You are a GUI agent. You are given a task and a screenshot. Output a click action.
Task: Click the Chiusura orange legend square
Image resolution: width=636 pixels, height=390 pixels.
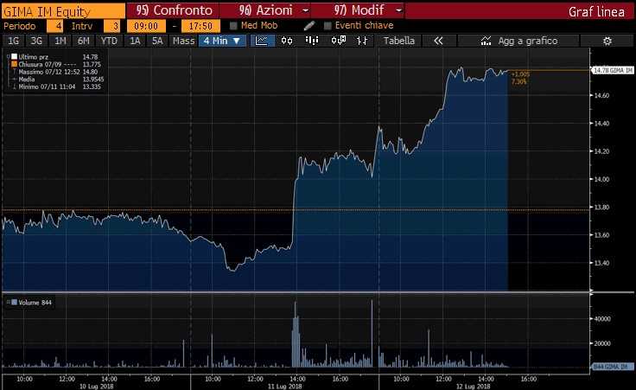pyautogui.click(x=14, y=64)
